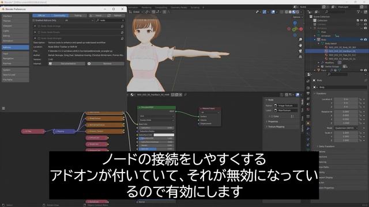Screen dimensions: 369x207
Task: Expand Delta Transform panel
Action: pyautogui.click(x=327, y=146)
